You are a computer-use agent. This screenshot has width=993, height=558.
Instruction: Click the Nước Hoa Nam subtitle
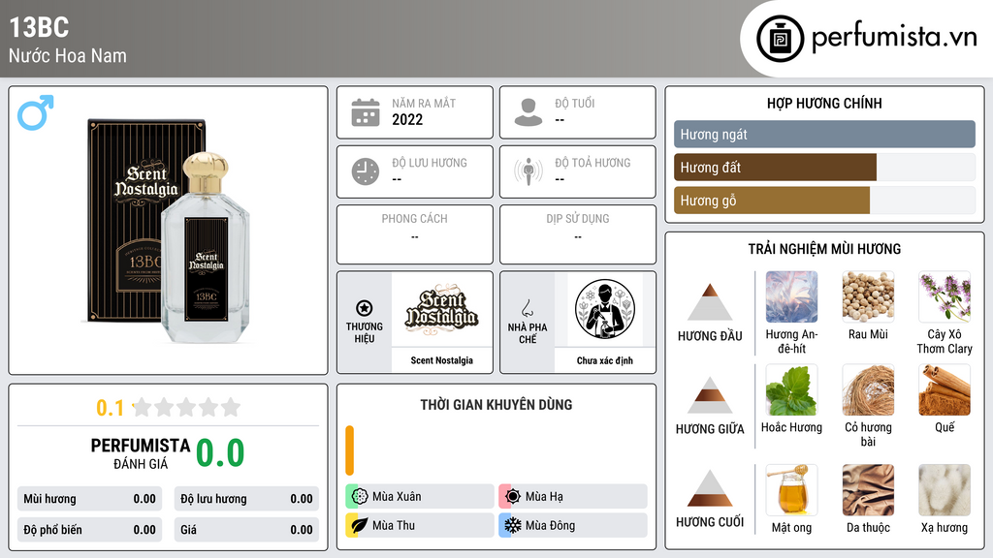coord(68,55)
